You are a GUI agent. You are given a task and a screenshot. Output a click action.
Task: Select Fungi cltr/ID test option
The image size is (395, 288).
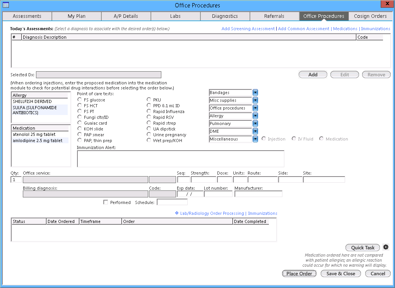(x=80, y=117)
